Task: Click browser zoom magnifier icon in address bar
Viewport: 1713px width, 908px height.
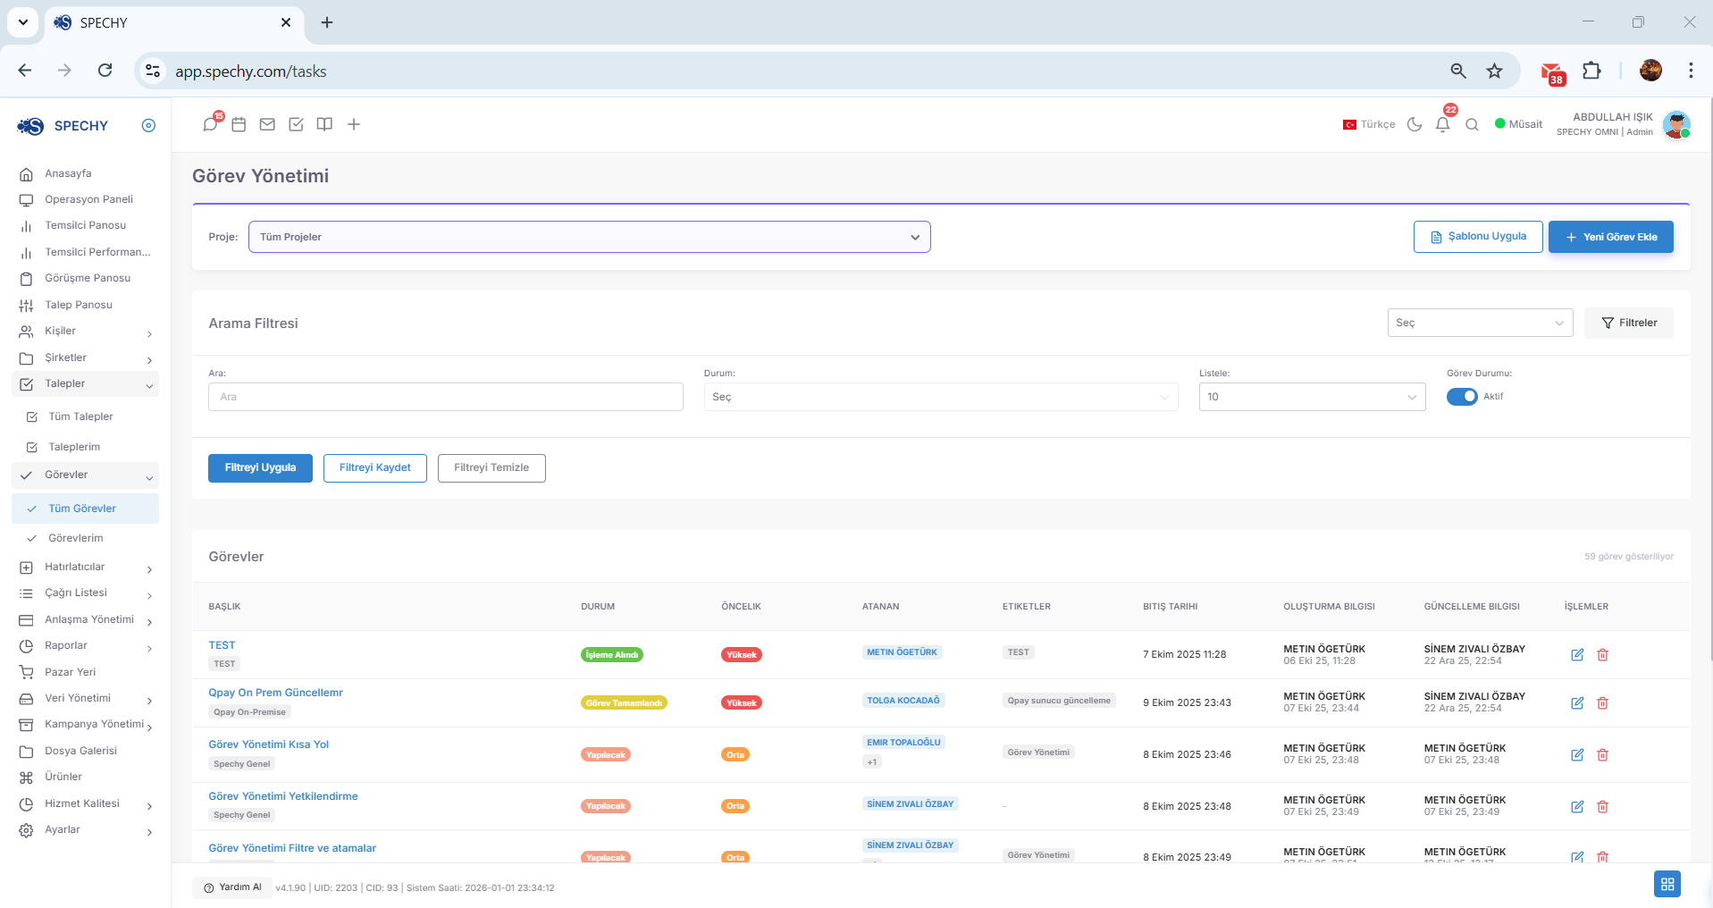Action: pos(1458,71)
